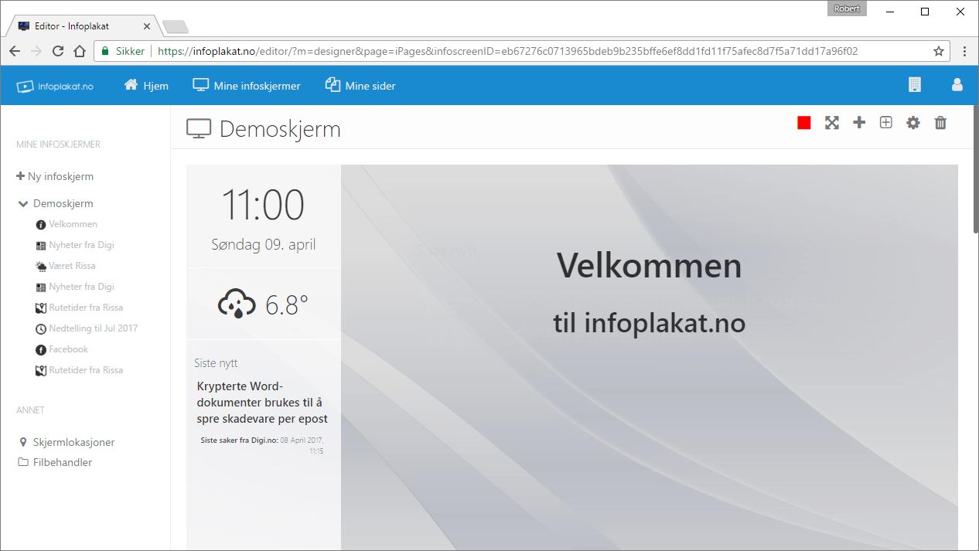Select Nedtelling til Jul 2017 page
The height and width of the screenshot is (551, 979).
click(94, 328)
